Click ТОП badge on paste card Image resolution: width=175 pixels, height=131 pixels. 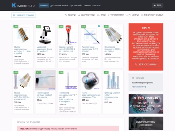point(83,72)
